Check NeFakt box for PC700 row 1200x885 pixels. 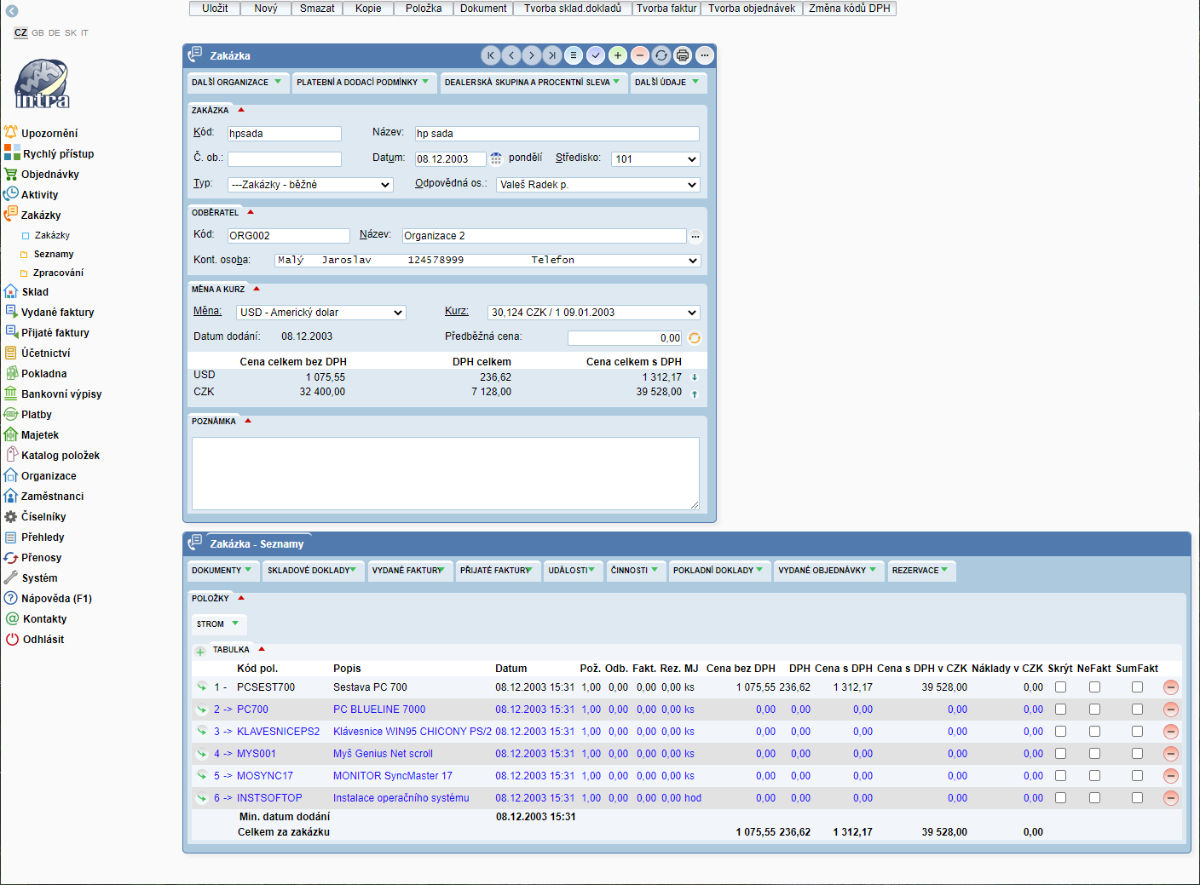click(x=1094, y=710)
